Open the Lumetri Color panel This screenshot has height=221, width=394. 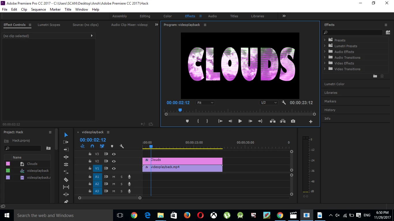pyautogui.click(x=334, y=84)
